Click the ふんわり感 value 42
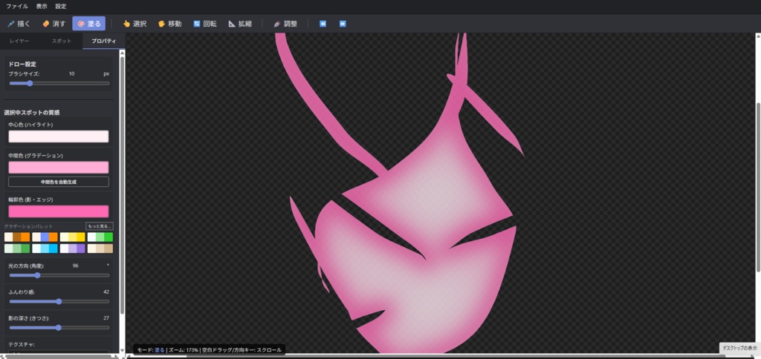The height and width of the screenshot is (359, 761). click(x=106, y=292)
